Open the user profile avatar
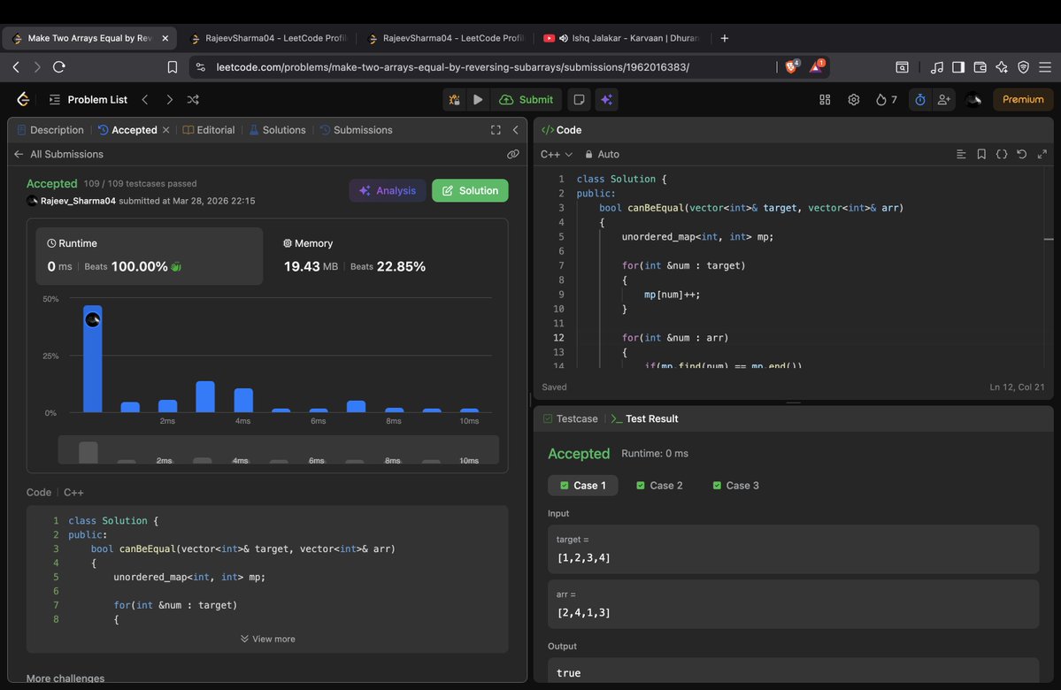 pos(973,99)
